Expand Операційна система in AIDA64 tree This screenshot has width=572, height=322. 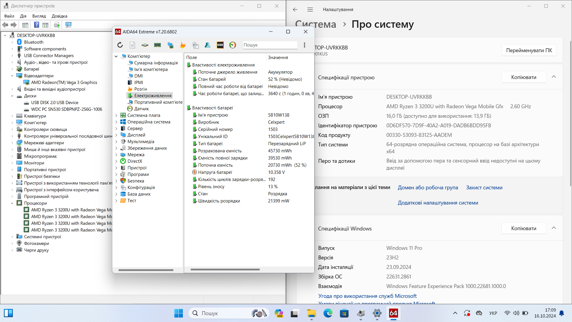click(116, 122)
